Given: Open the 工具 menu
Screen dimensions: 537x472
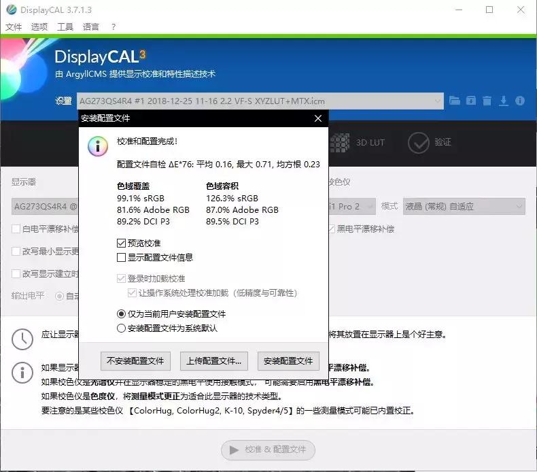Looking at the screenshot, I should click(65, 27).
